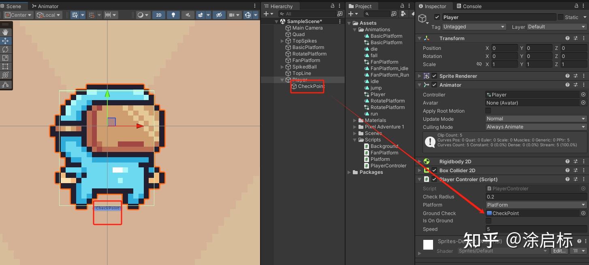
Task: Expand TopSpikes in Hierarchy
Action: pyautogui.click(x=282, y=41)
